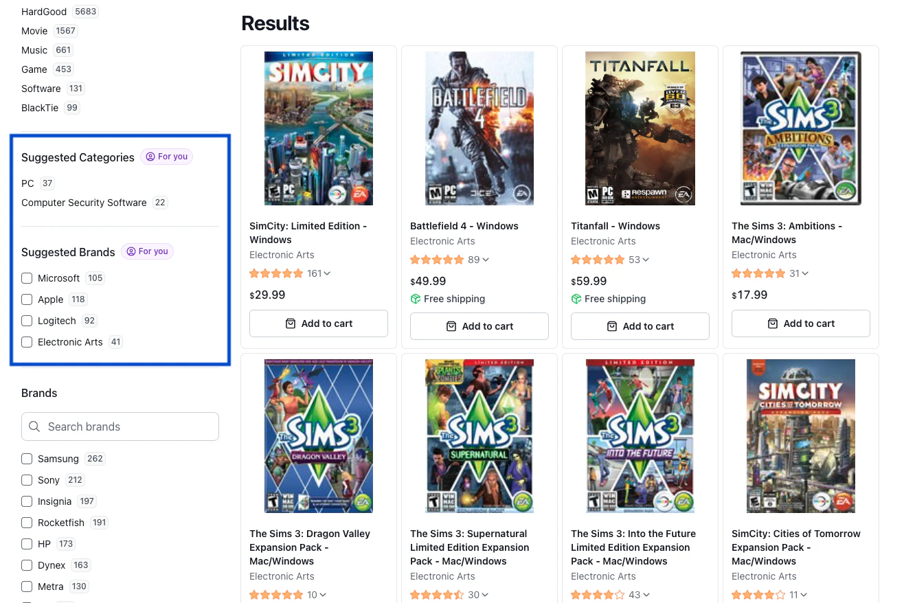Click the free shipping icon below Titanfall
The width and height of the screenshot is (904, 603).
click(576, 299)
